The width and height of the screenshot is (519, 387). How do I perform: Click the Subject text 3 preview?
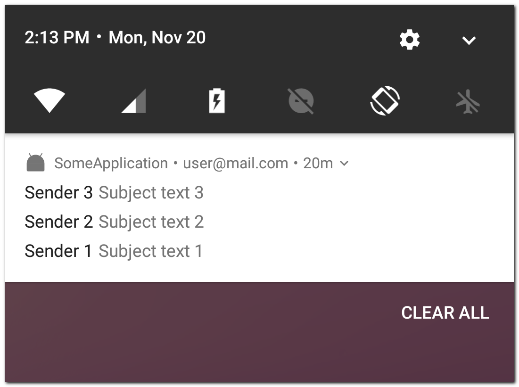[151, 193]
